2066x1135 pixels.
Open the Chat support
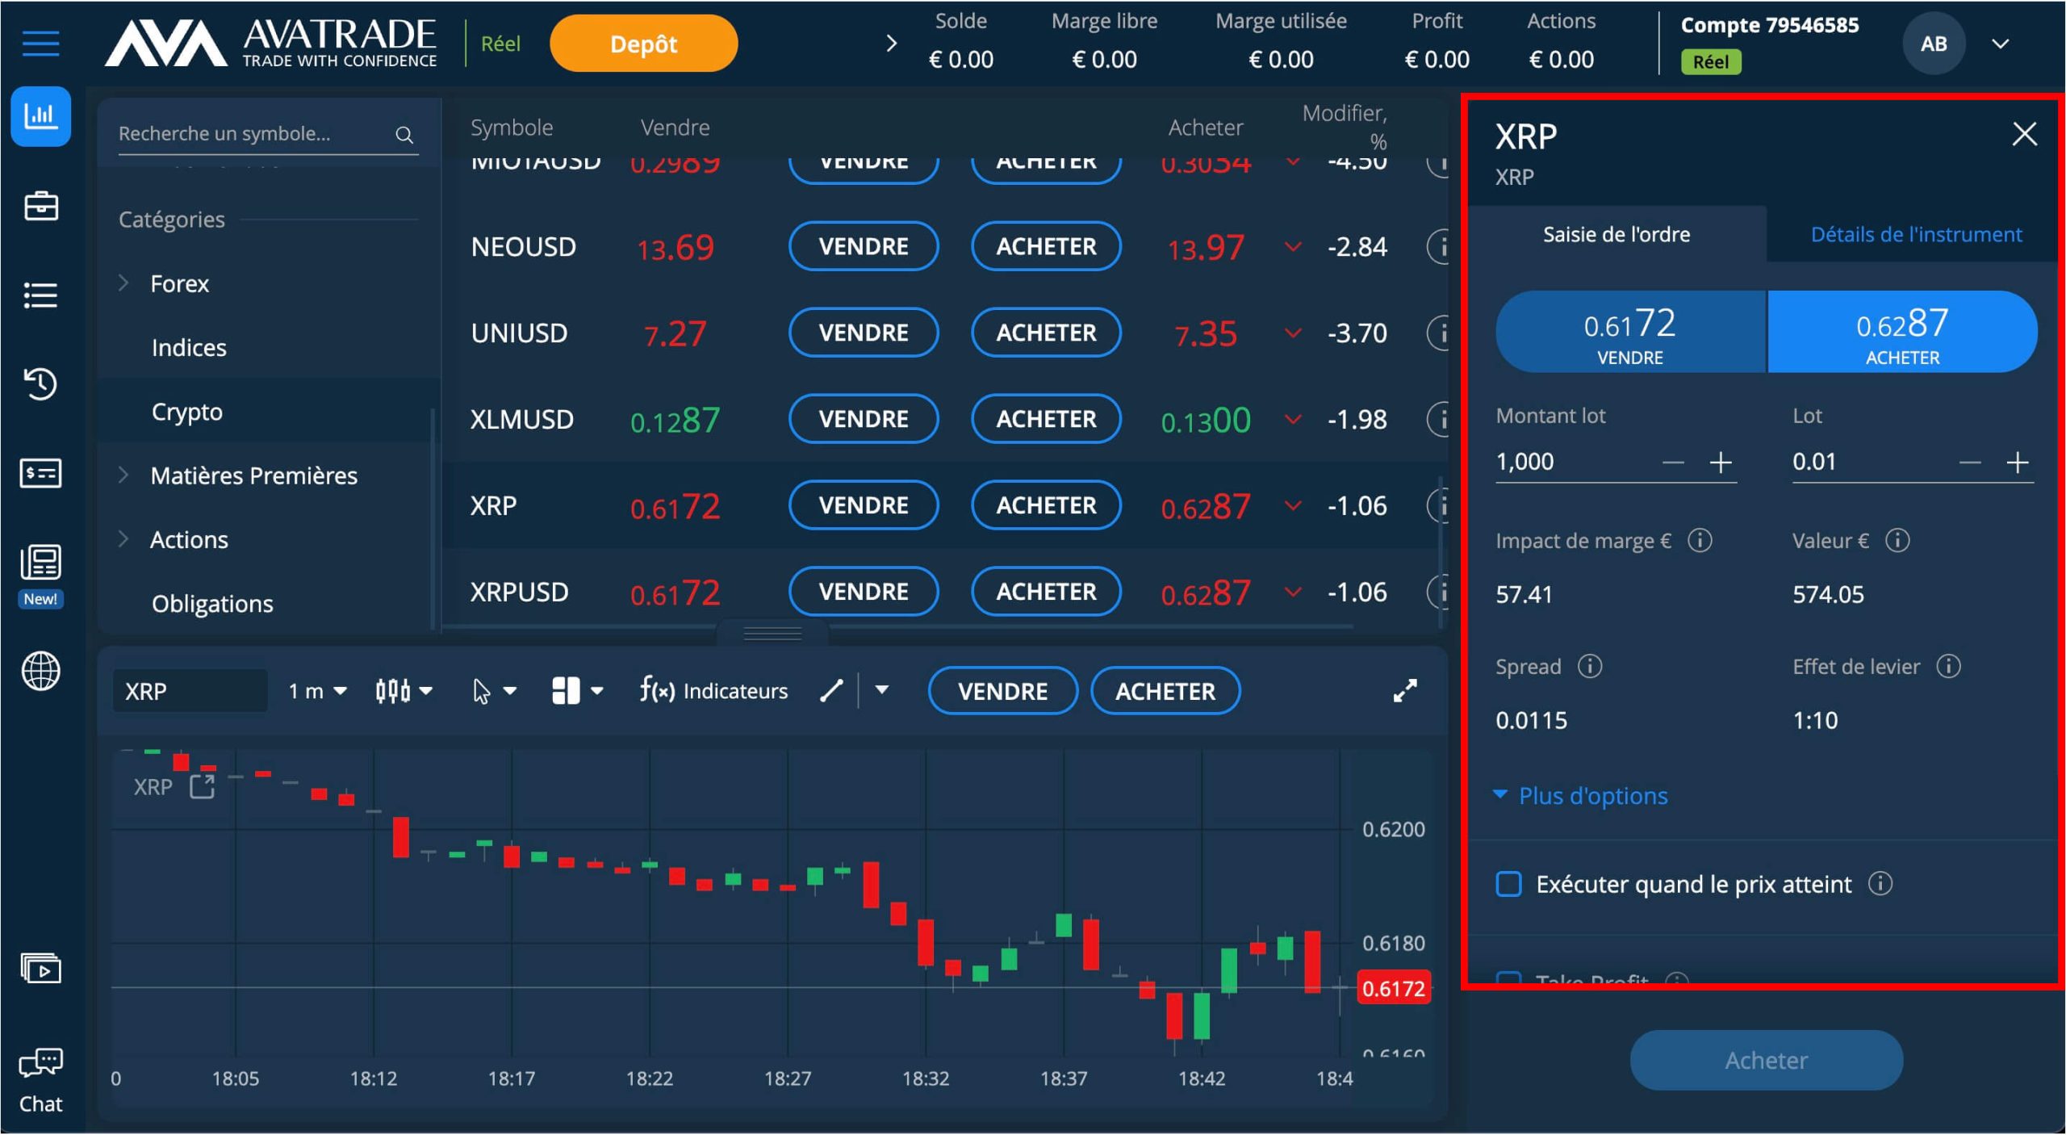point(40,1080)
